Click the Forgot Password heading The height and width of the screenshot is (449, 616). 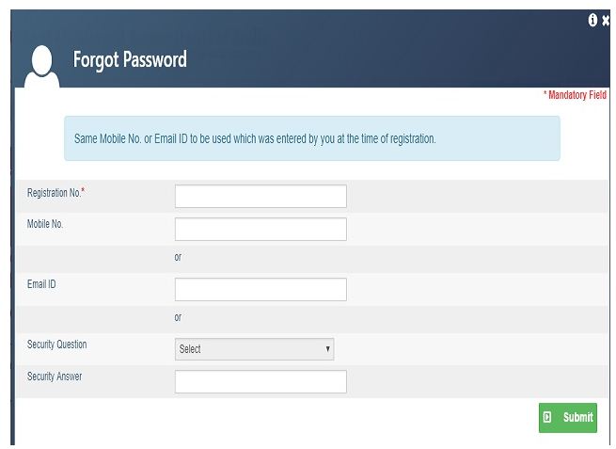130,59
